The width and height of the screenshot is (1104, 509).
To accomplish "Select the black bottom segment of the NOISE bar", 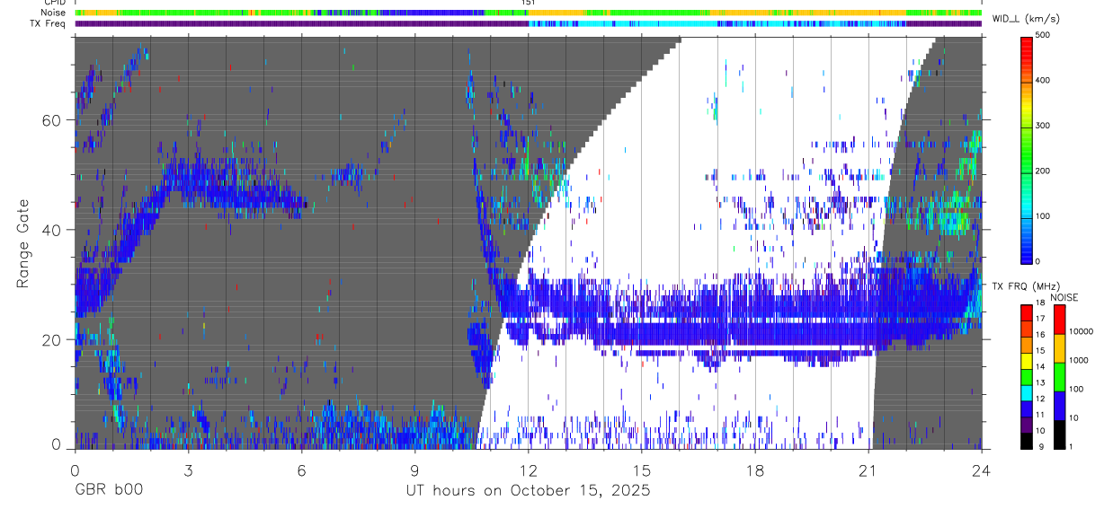I will pyautogui.click(x=1060, y=434).
